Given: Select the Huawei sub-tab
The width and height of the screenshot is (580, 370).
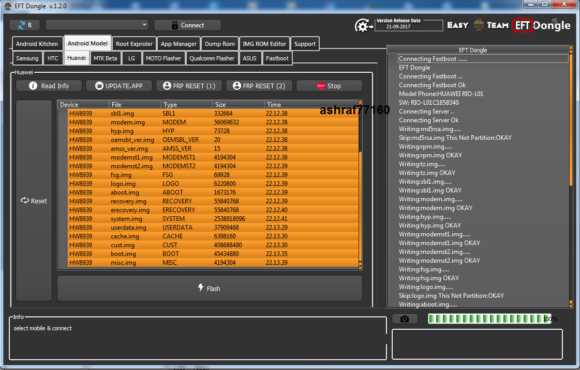Looking at the screenshot, I should coord(77,58).
